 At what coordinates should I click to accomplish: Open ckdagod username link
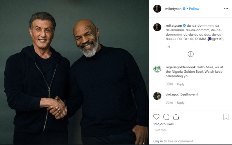172,94
